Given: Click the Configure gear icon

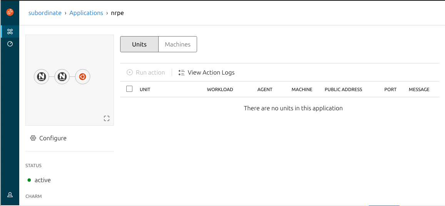Looking at the screenshot, I should [x=33, y=138].
